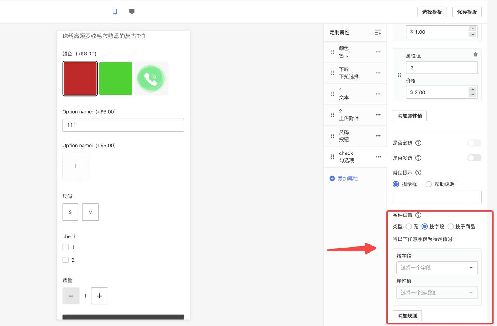Collapse the 定制属性 panel icon

(x=378, y=33)
